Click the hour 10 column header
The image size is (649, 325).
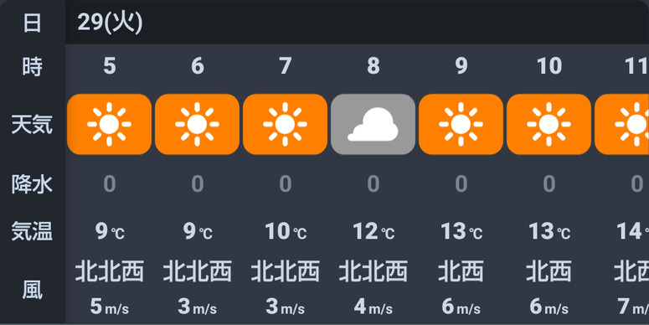tap(549, 66)
